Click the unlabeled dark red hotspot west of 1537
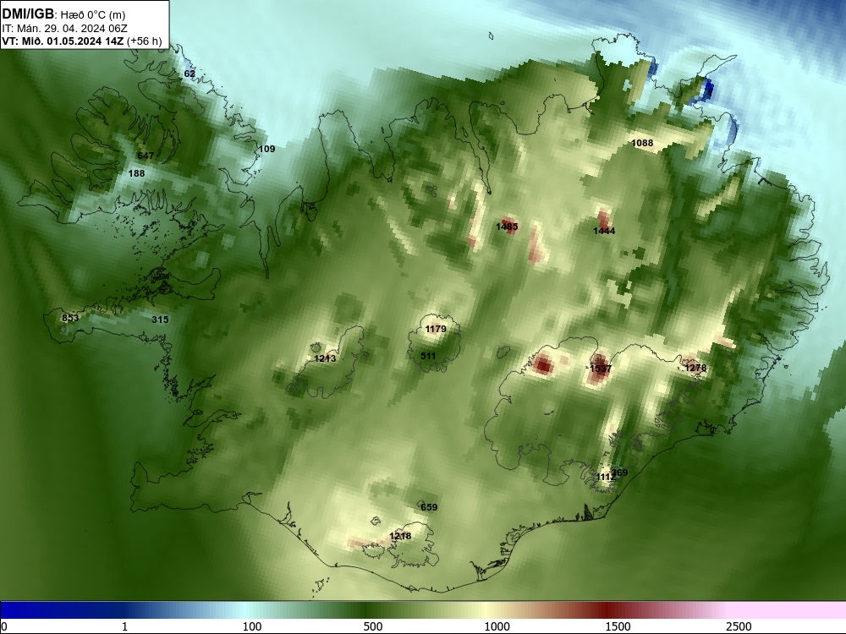The image size is (846, 634). [x=543, y=365]
